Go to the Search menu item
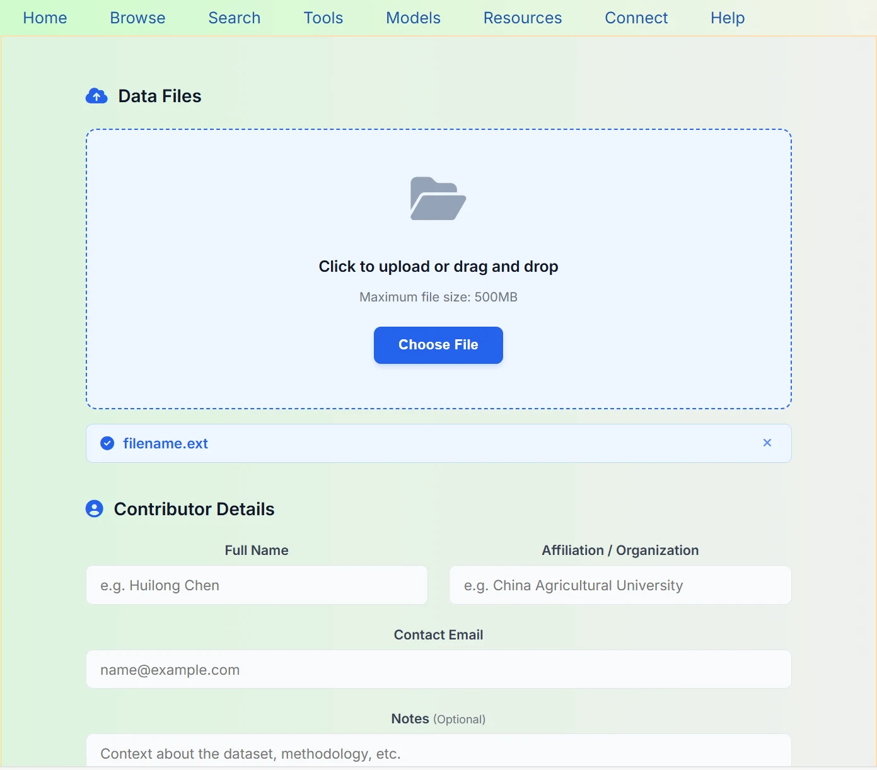The height and width of the screenshot is (770, 877). [x=234, y=18]
